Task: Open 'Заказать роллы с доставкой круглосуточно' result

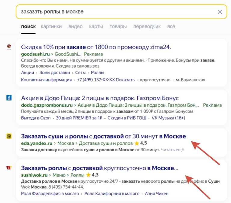Action: 100,168
